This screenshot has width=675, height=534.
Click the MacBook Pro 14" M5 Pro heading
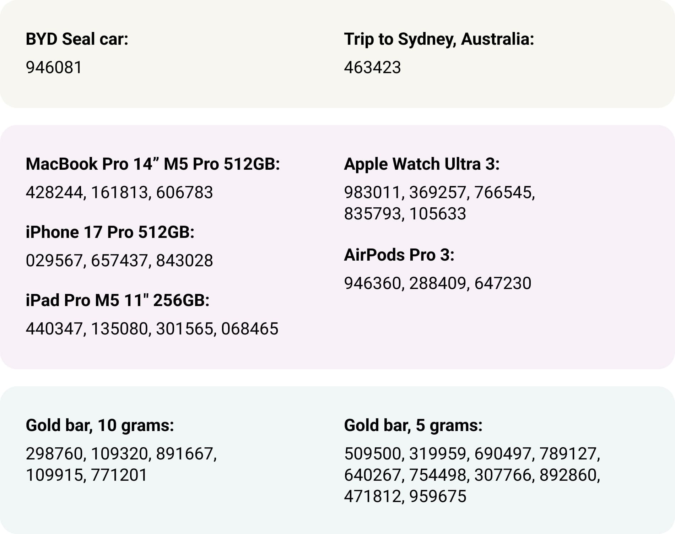coord(153,164)
